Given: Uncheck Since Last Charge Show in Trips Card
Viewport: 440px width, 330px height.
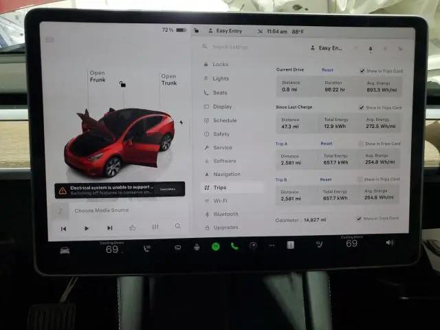Looking at the screenshot, I should (362, 107).
